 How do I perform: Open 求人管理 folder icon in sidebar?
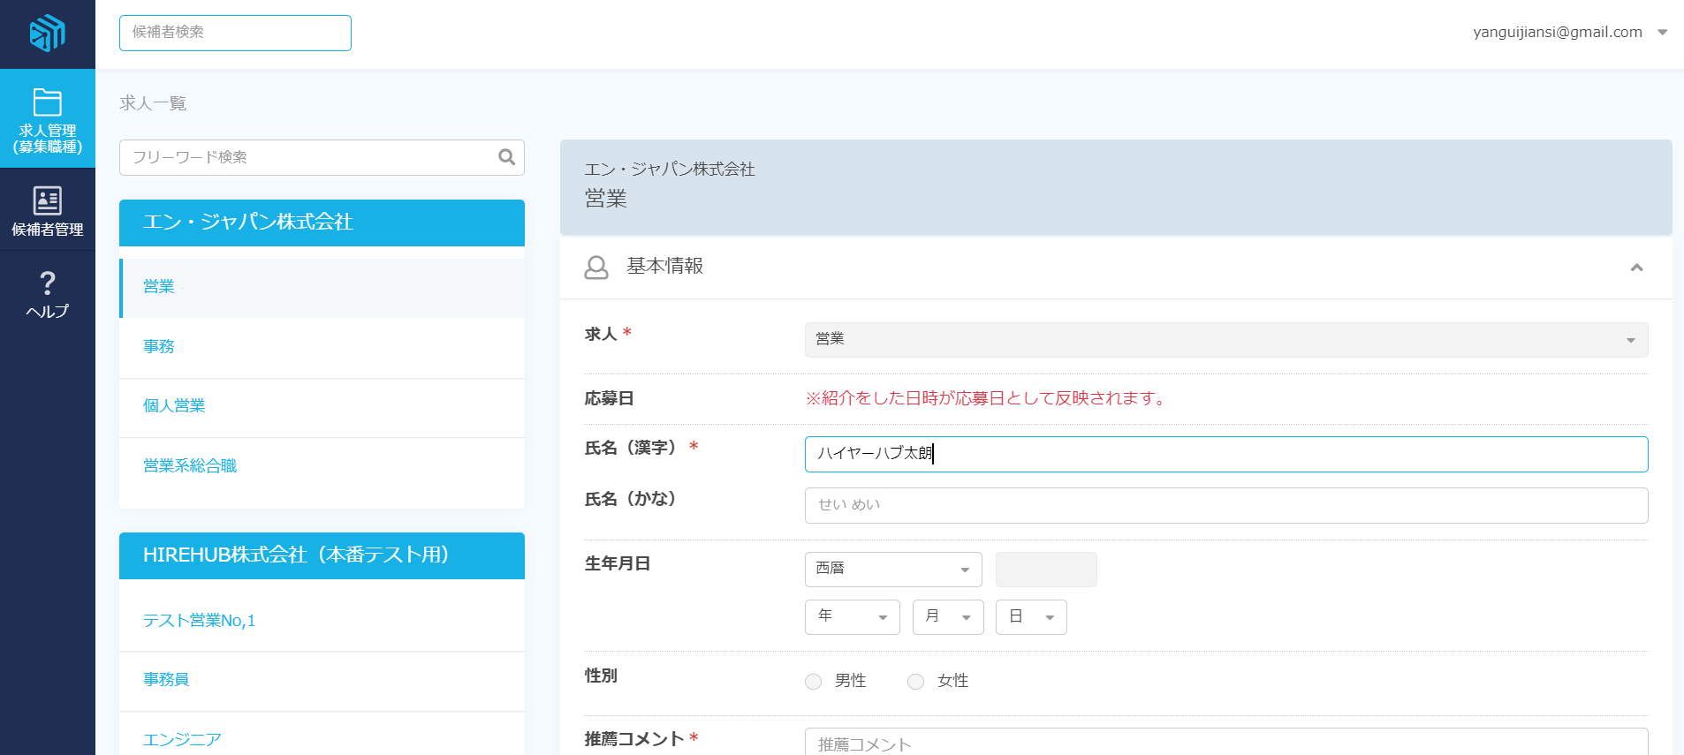pyautogui.click(x=48, y=102)
